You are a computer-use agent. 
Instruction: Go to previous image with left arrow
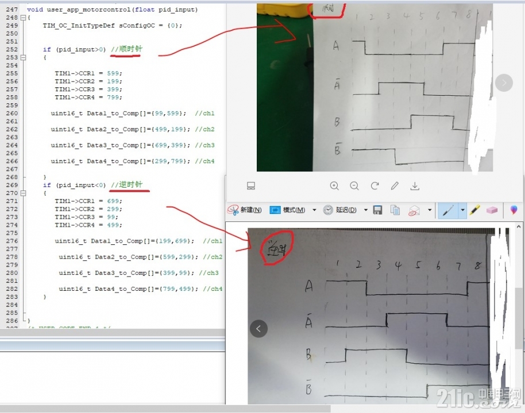coord(258,329)
